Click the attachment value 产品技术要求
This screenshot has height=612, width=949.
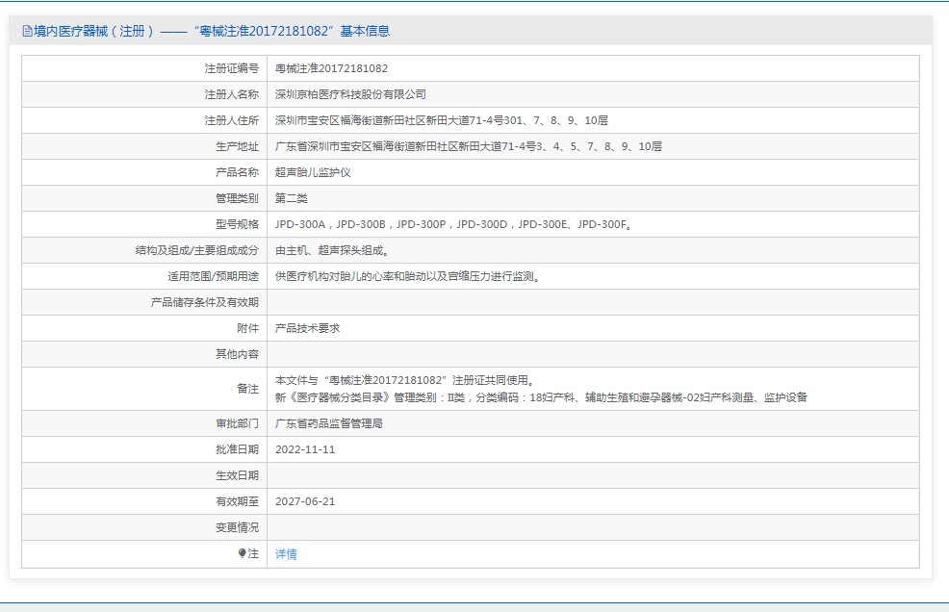click(x=307, y=328)
